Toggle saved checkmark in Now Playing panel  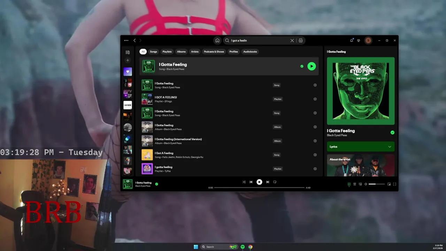[x=392, y=132]
